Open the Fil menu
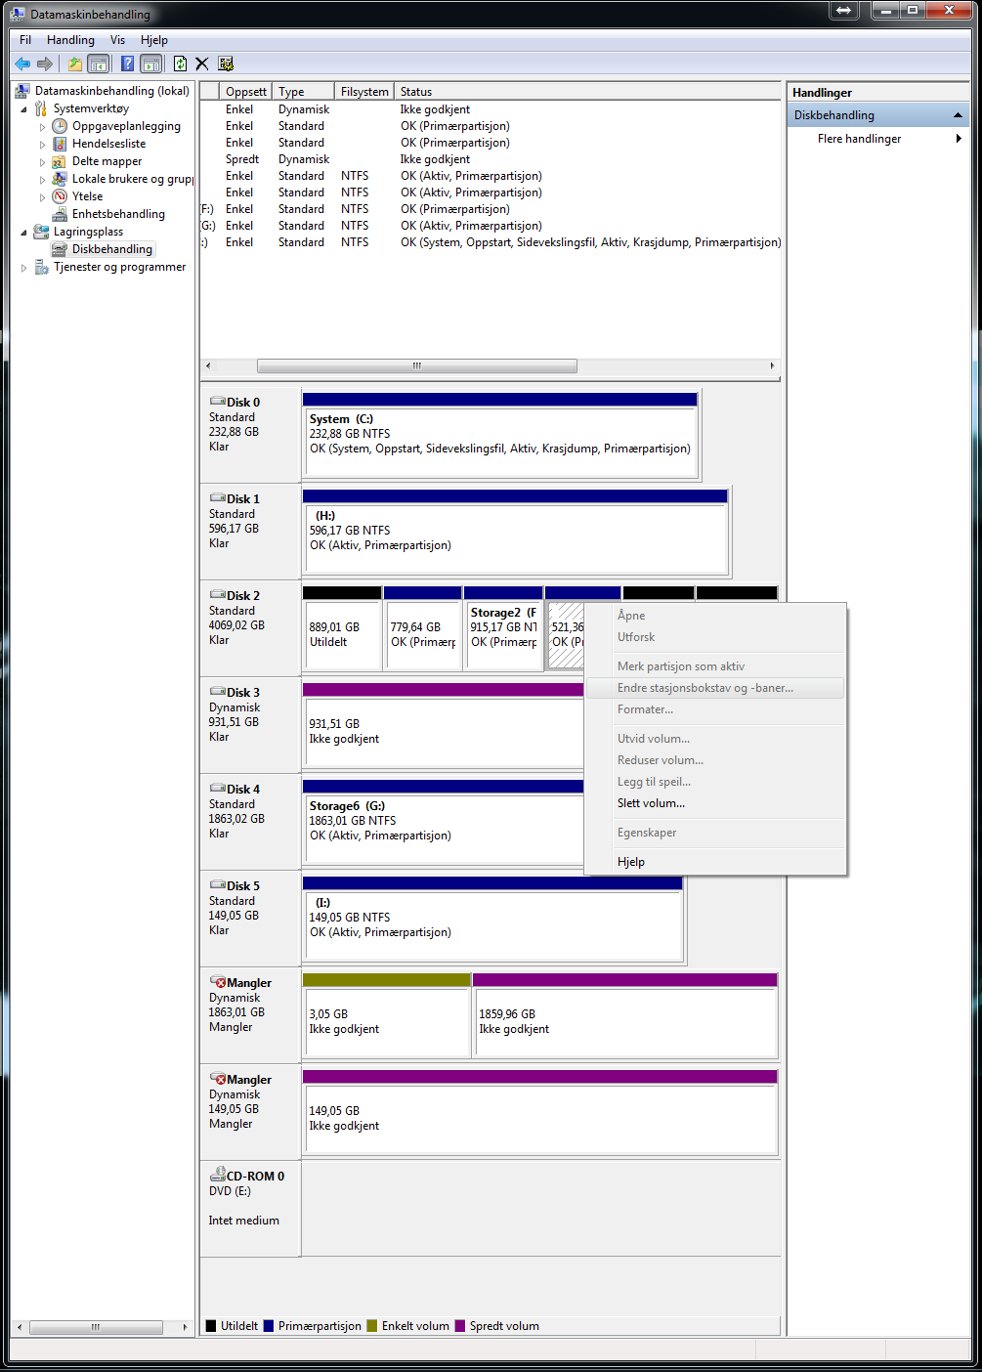This screenshot has width=982, height=1372. [25, 40]
